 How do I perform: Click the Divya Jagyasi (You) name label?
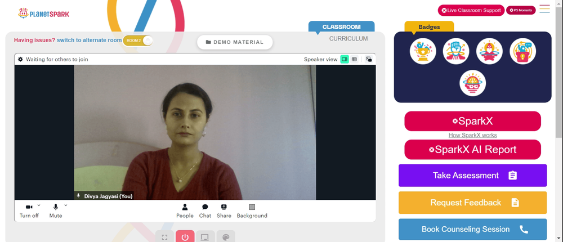coord(108,196)
